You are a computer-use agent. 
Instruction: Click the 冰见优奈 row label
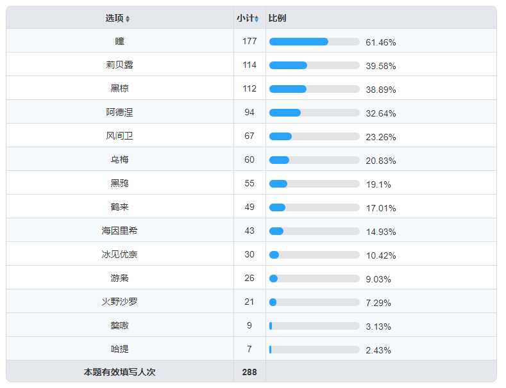click(119, 254)
